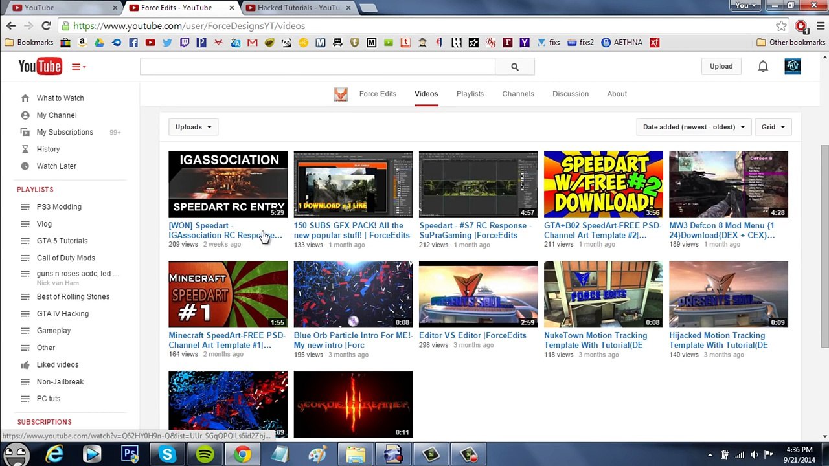Viewport: 829px width, 466px height.
Task: Open the Date added sort dropdown
Action: 694,127
